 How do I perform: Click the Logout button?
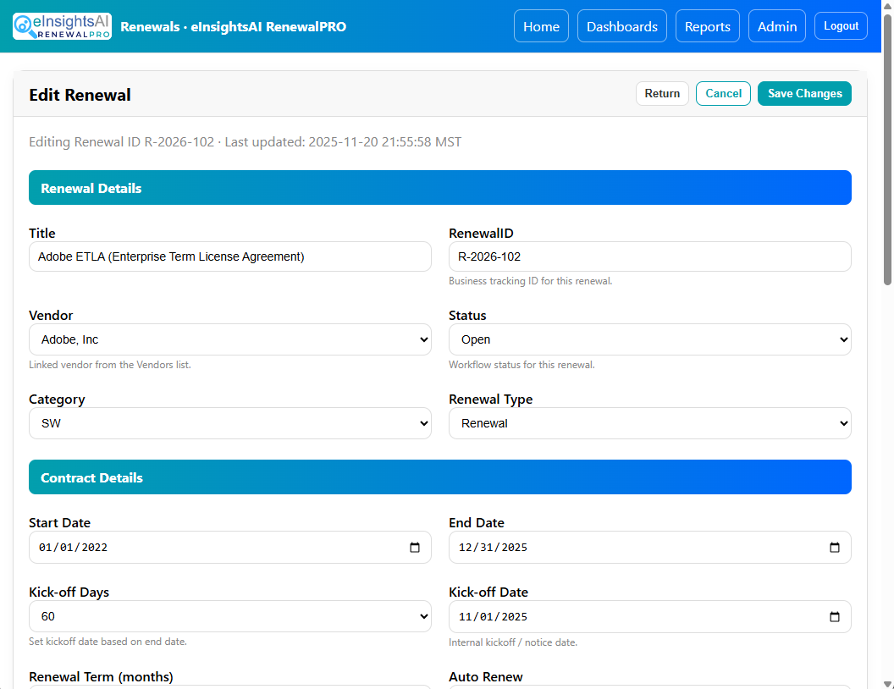click(841, 26)
